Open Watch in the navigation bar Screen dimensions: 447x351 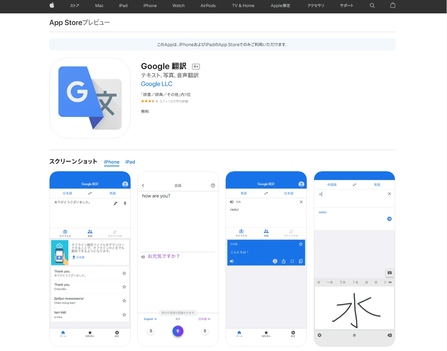[179, 6]
